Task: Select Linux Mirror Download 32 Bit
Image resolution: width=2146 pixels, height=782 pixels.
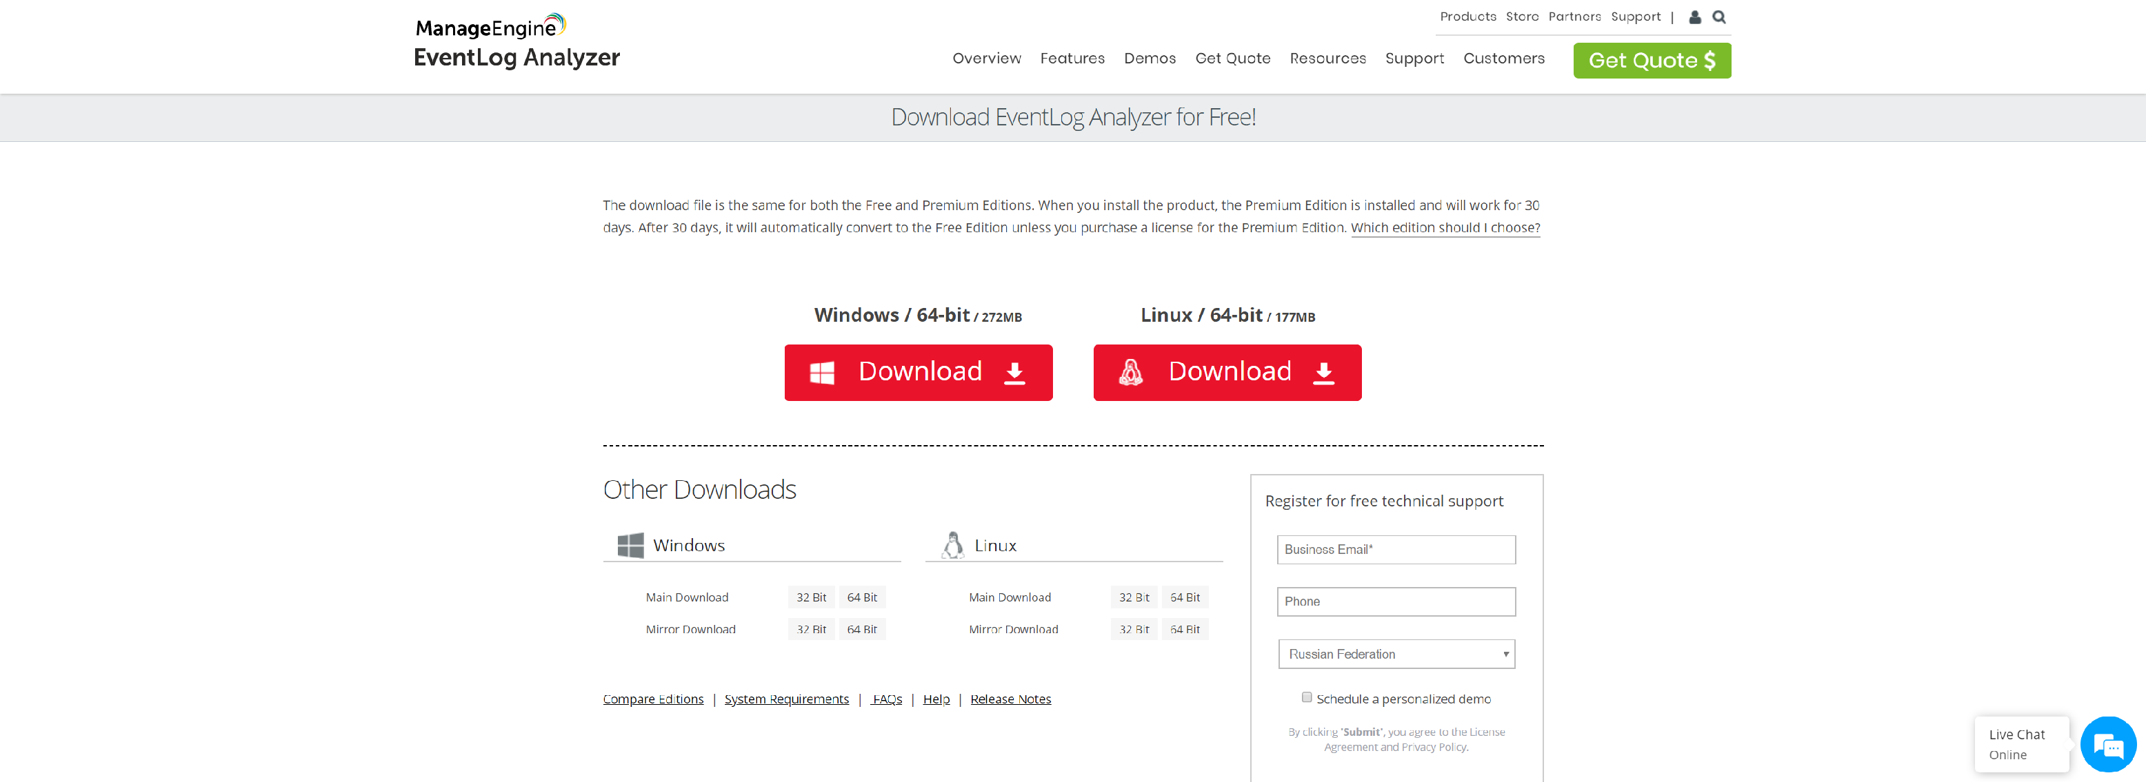Action: pos(1134,629)
